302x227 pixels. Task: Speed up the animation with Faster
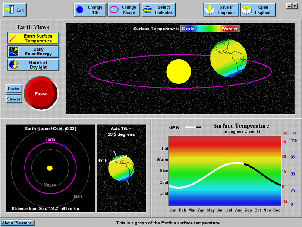pyautogui.click(x=14, y=89)
